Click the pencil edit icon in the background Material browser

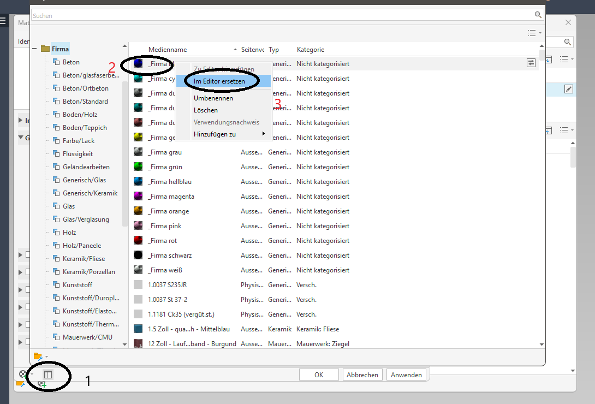click(x=568, y=89)
